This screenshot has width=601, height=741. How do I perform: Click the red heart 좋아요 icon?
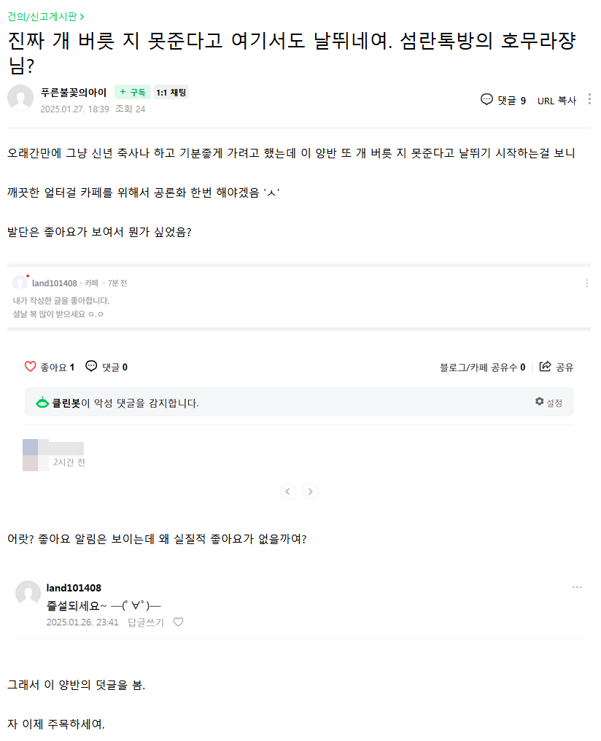(31, 367)
